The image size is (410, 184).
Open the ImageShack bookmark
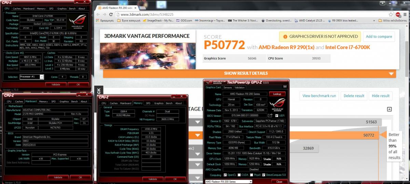click(158, 20)
